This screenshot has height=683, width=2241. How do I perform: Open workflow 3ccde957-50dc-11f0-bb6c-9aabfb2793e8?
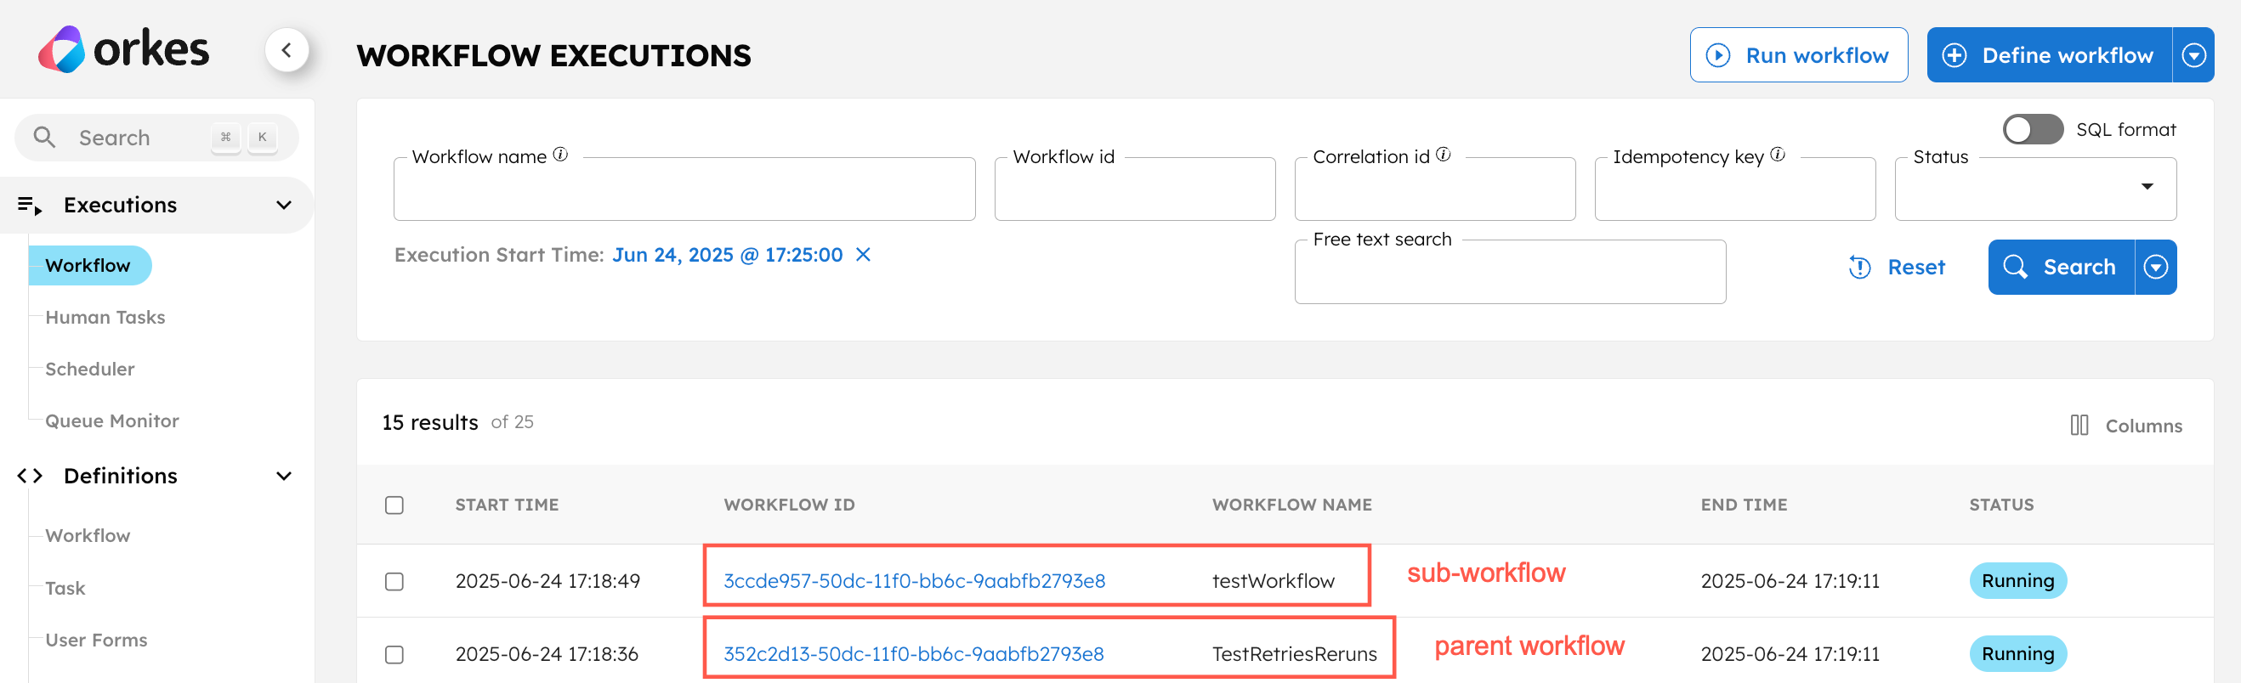[914, 581]
